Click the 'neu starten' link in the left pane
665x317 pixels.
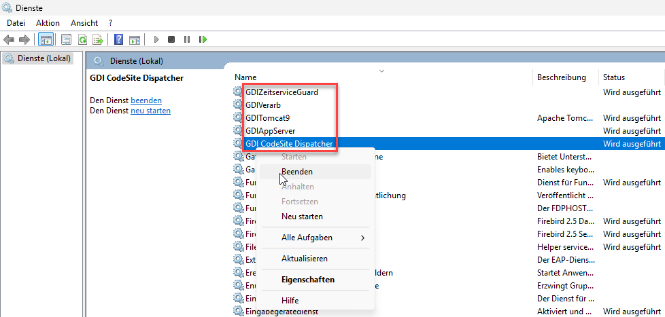tap(150, 111)
